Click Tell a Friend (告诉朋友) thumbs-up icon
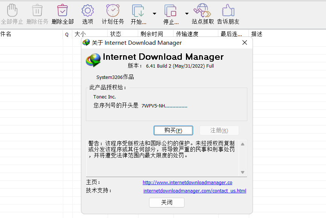This screenshot has width=326, height=218. [x=228, y=10]
